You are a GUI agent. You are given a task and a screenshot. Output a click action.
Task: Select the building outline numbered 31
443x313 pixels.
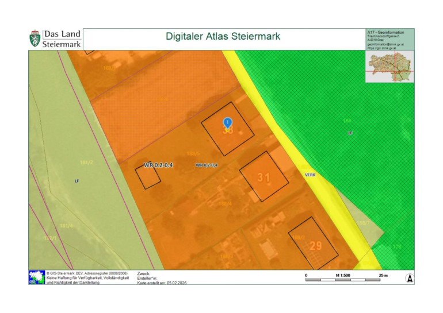pyautogui.click(x=263, y=176)
